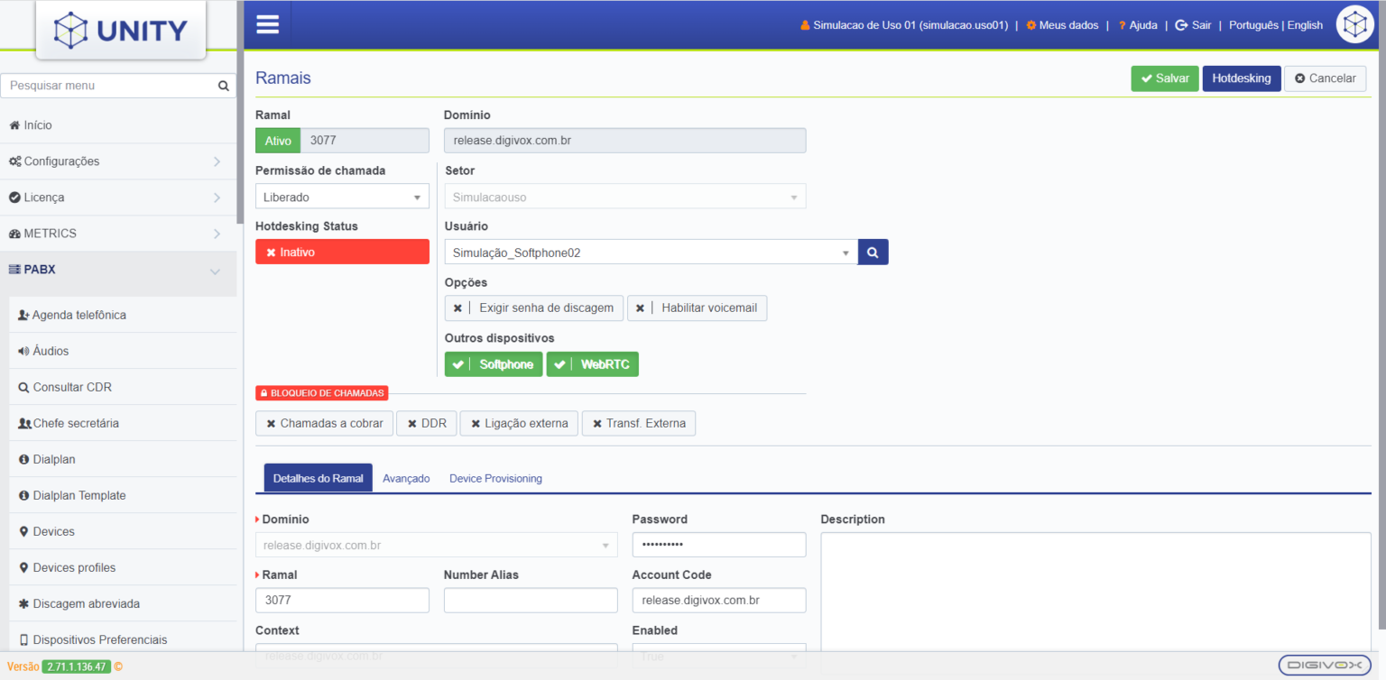Click the search icon in Pesquisar menu
This screenshot has width=1386, height=680.
click(x=223, y=85)
